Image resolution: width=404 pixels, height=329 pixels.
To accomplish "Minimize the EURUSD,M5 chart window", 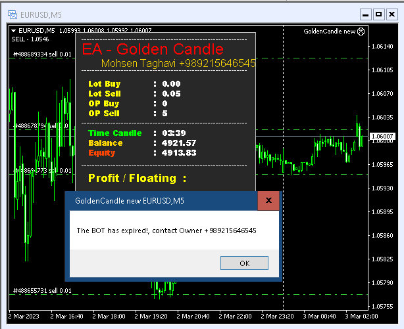I will click(x=365, y=14).
